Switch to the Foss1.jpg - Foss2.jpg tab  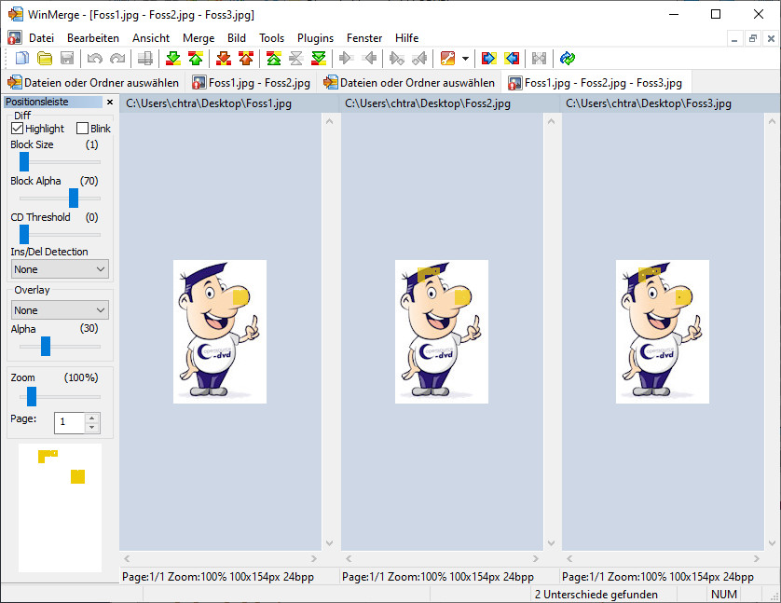(x=252, y=83)
